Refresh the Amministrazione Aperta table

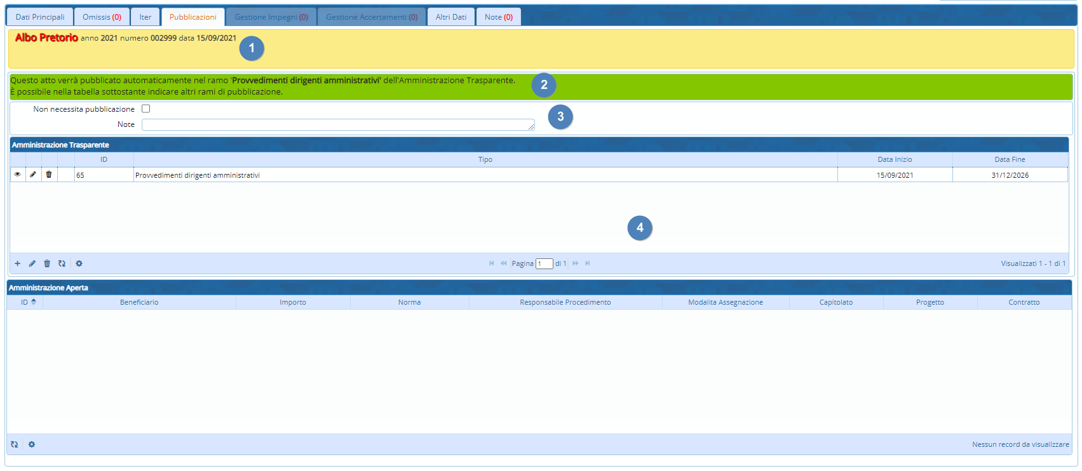coord(14,444)
